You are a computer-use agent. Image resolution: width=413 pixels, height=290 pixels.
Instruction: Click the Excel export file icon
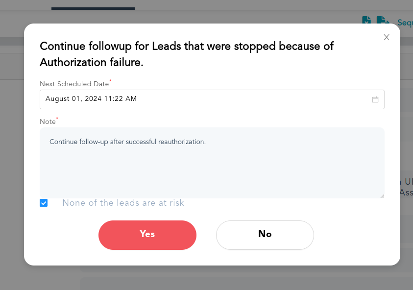[x=366, y=21]
